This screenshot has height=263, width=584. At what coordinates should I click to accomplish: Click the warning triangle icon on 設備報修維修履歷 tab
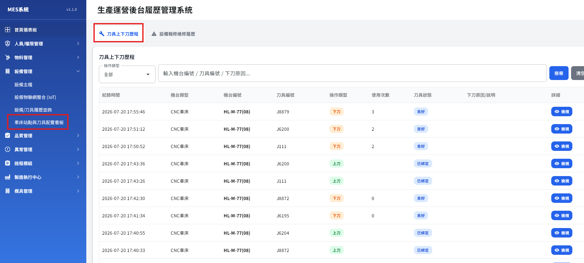coord(154,34)
